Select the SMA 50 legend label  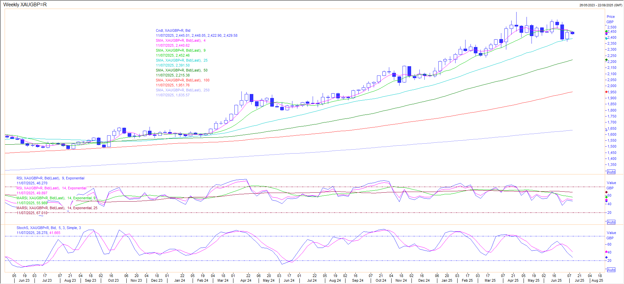tap(182, 70)
